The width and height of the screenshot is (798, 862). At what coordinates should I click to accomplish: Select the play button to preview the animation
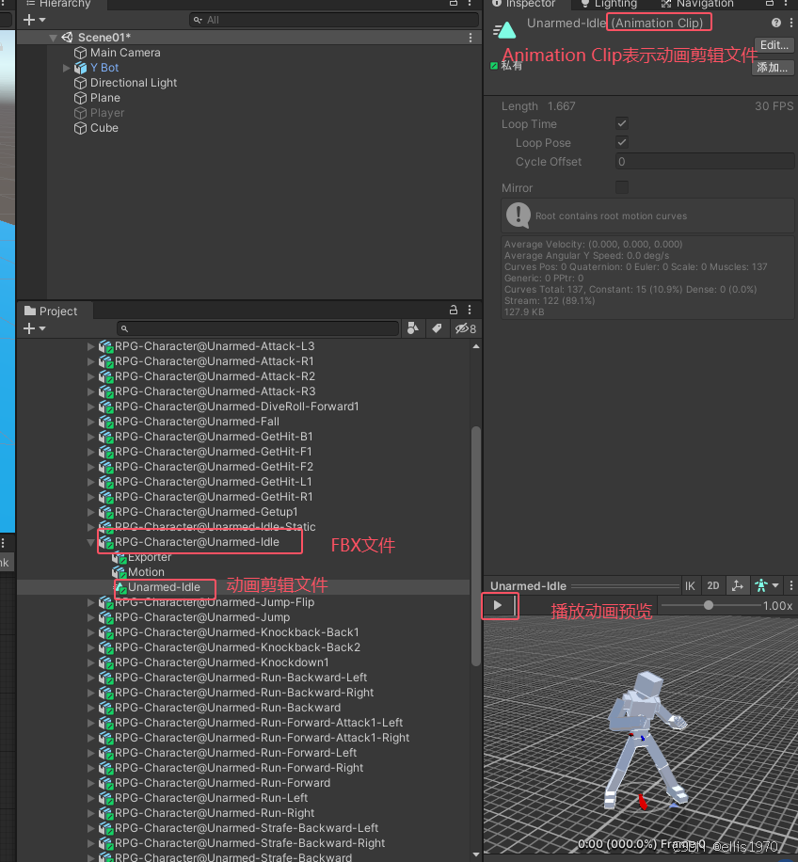[x=499, y=606]
